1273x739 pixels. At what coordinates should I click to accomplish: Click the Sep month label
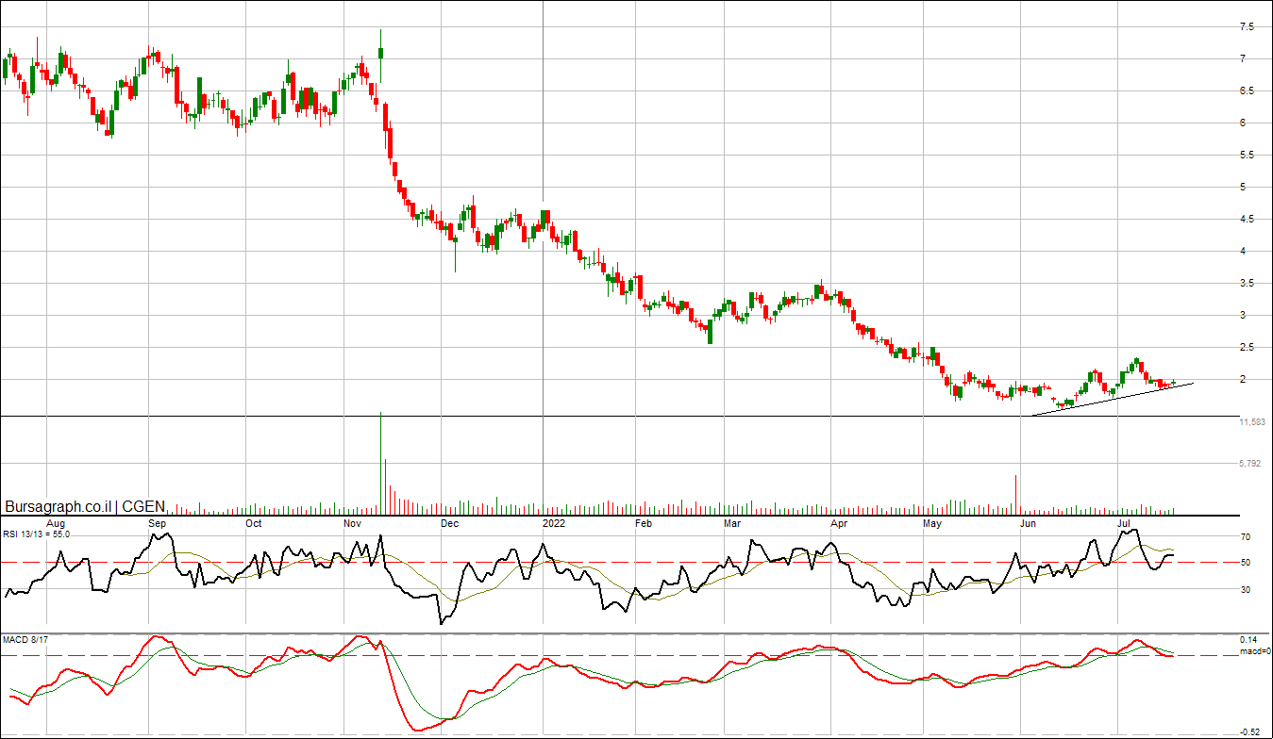(x=157, y=522)
